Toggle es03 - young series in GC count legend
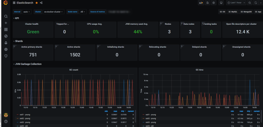Viewport: 263px width, 127px height. click(25, 122)
